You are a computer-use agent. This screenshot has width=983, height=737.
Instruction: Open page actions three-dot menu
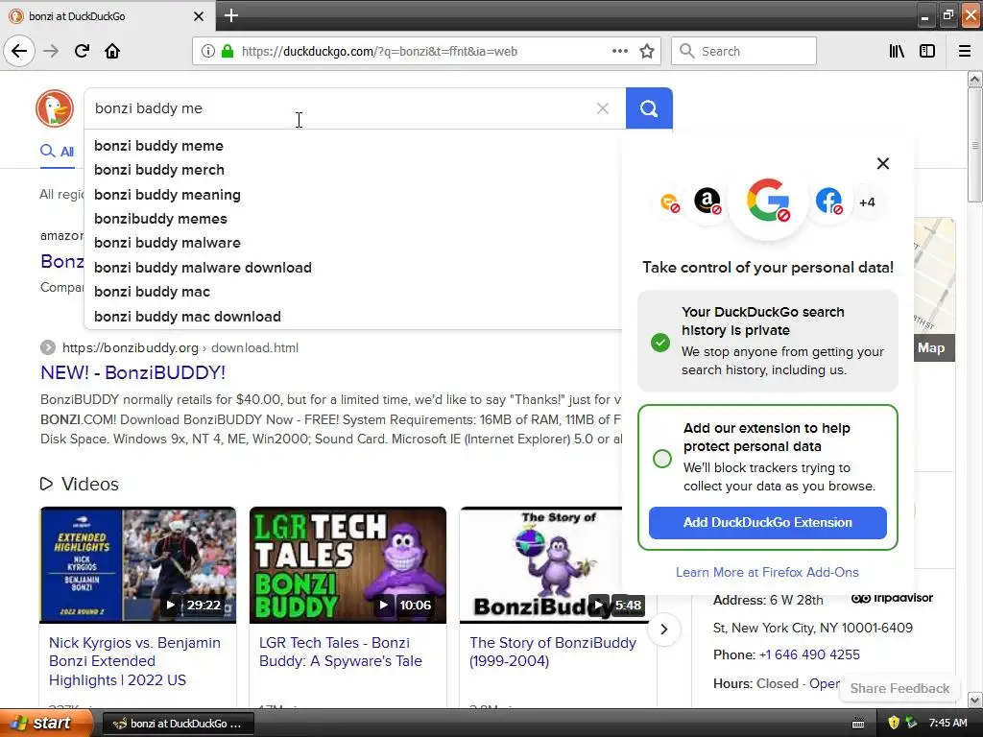[x=619, y=51]
